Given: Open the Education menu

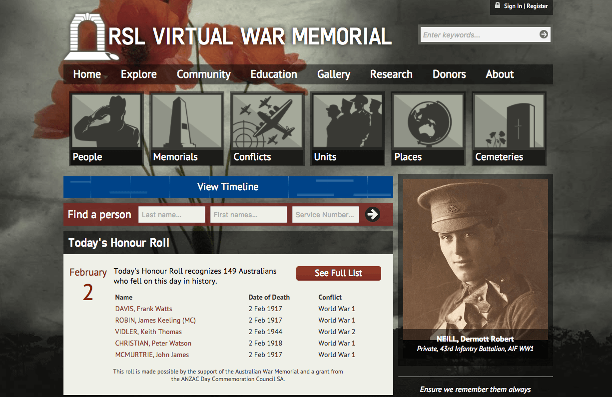Looking at the screenshot, I should (274, 74).
